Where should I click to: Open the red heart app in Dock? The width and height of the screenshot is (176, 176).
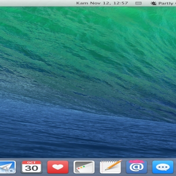click(58, 167)
